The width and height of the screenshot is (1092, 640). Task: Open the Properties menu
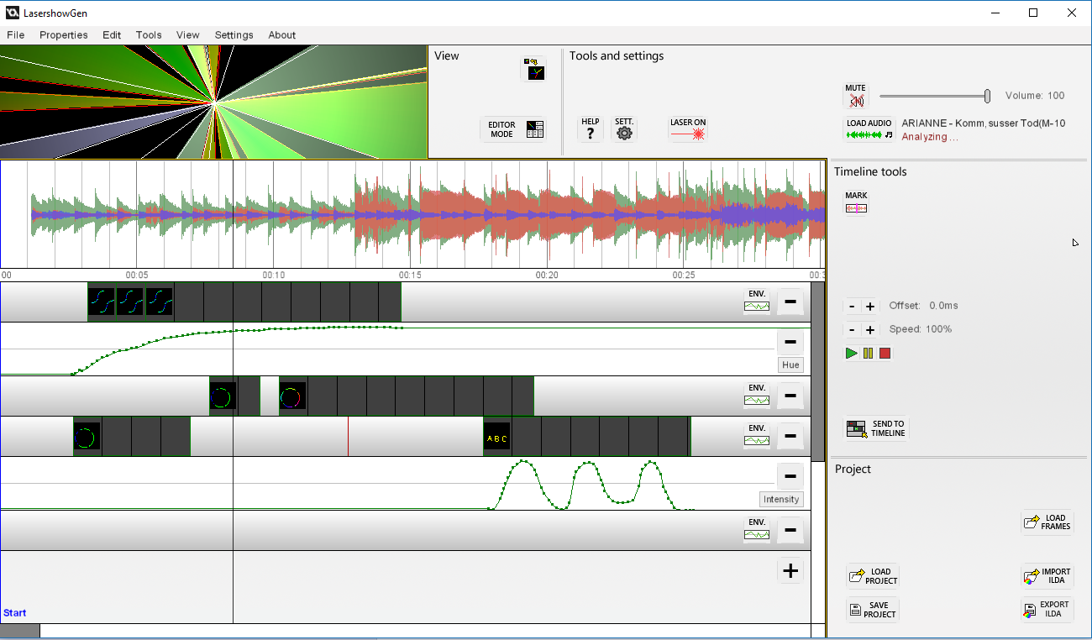64,35
